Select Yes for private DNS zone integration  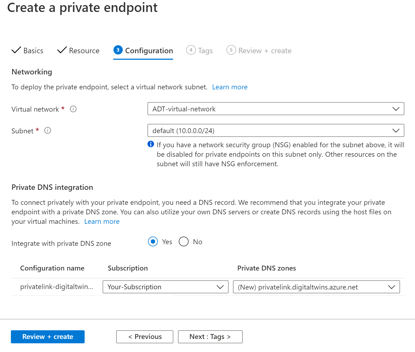(153, 241)
